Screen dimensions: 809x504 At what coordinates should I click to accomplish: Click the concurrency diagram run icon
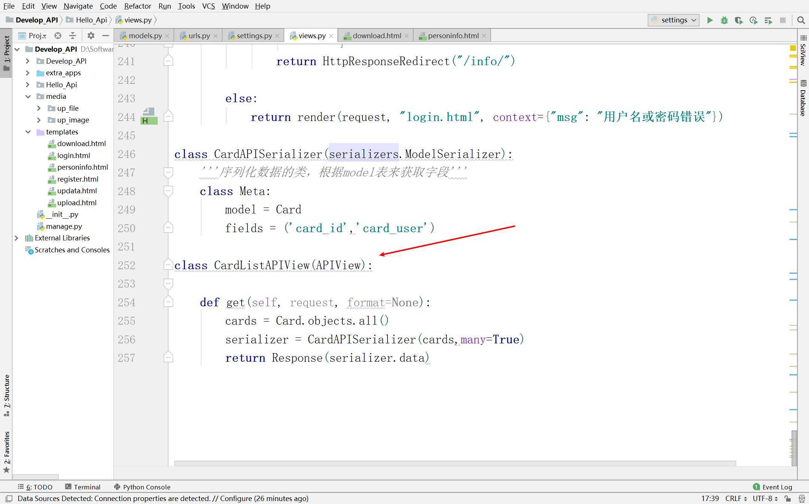(768, 20)
